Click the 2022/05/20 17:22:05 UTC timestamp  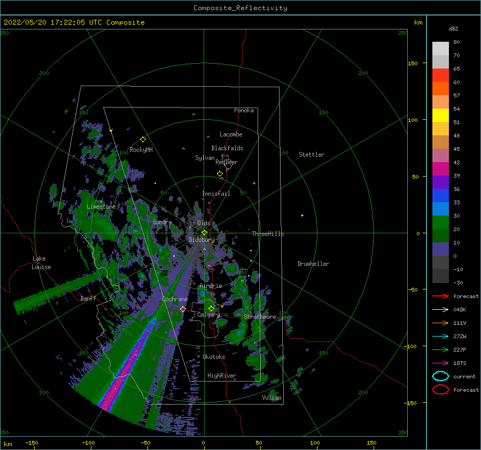click(74, 22)
